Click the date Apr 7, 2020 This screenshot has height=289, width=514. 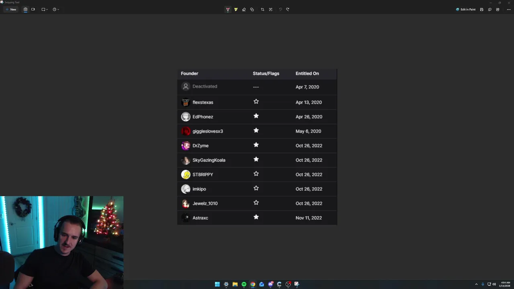(307, 87)
